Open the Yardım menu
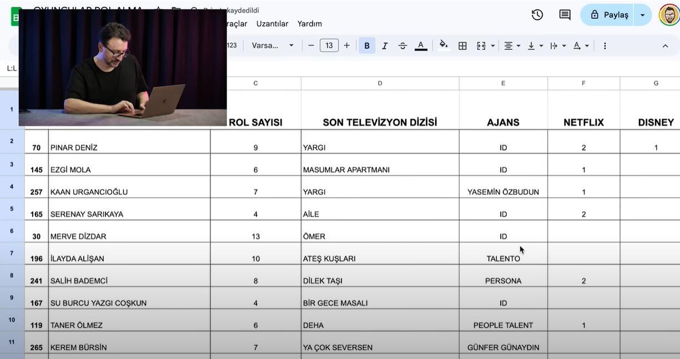The image size is (680, 359). pyautogui.click(x=310, y=24)
